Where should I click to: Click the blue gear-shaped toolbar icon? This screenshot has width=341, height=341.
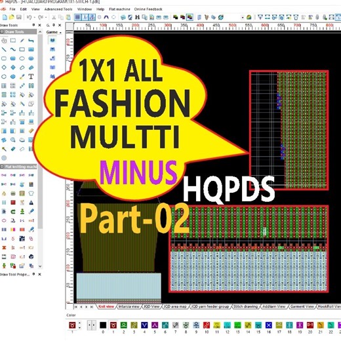coord(123,17)
